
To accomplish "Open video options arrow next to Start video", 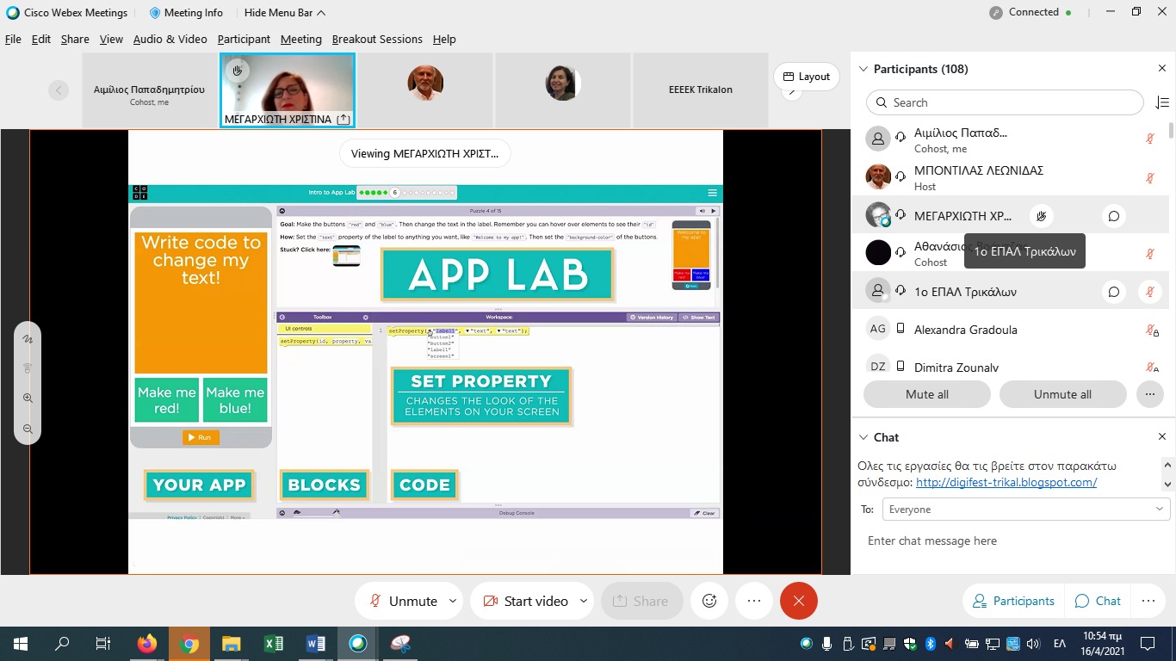I will [584, 601].
